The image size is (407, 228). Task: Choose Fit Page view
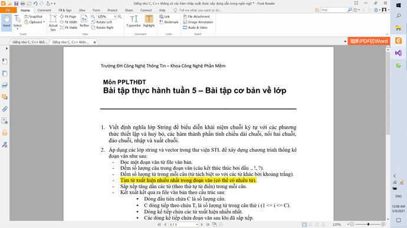coord(68,16)
